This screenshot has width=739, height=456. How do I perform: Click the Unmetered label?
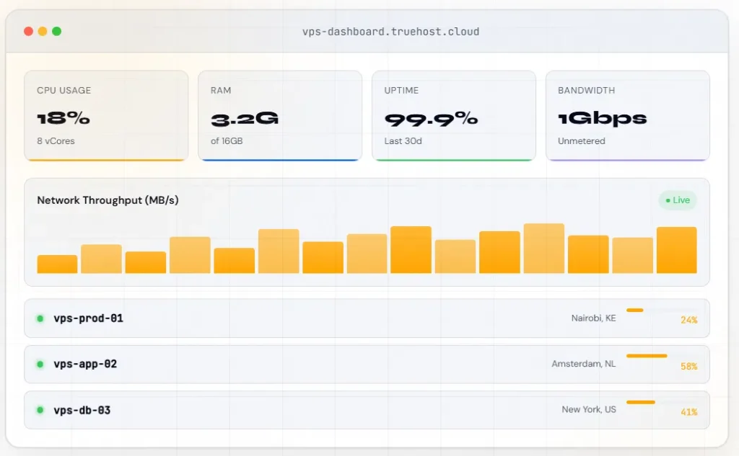coord(582,140)
